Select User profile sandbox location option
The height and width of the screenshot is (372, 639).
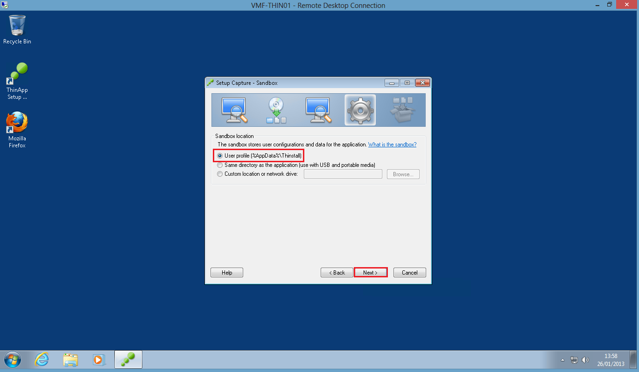pyautogui.click(x=220, y=155)
